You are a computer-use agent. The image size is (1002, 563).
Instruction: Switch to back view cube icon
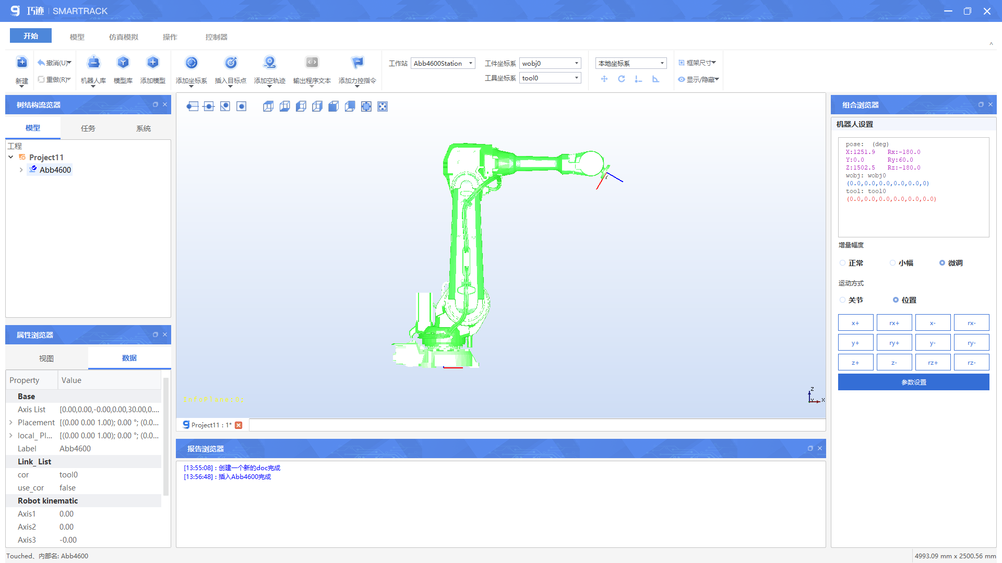pyautogui.click(x=350, y=106)
